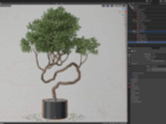
Task: Select the last highlighted material row in outliner
Action: [x=147, y=42]
